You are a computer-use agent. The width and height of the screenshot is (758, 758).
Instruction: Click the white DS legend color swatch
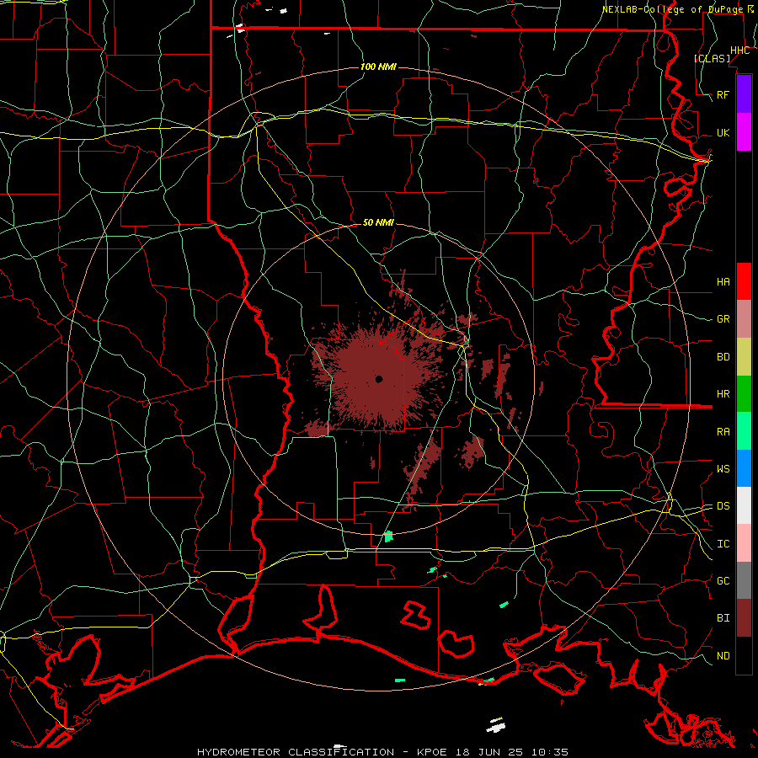coord(744,505)
